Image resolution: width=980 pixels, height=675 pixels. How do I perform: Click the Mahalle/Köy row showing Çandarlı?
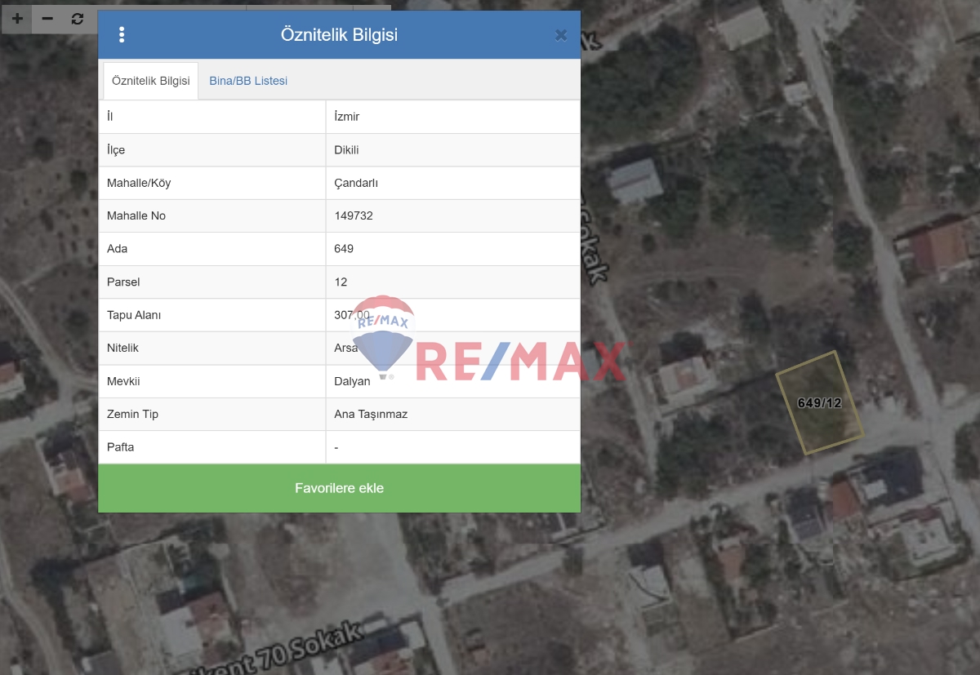[357, 183]
